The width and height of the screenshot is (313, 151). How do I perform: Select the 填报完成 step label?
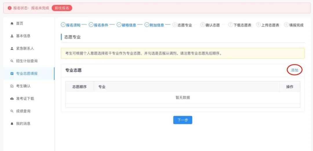click(296, 25)
